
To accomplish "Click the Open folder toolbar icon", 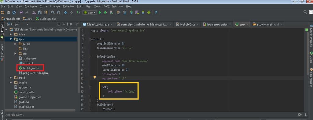I will (x=2, y=12).
